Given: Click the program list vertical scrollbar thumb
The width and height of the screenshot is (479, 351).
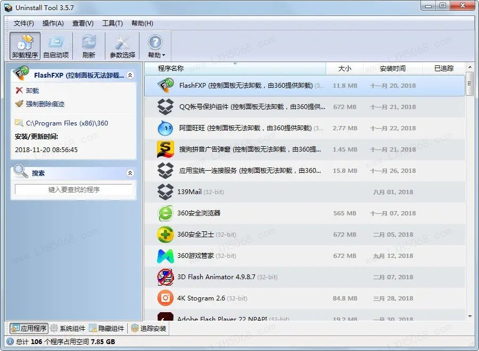Looking at the screenshot, I should (x=470, y=84).
